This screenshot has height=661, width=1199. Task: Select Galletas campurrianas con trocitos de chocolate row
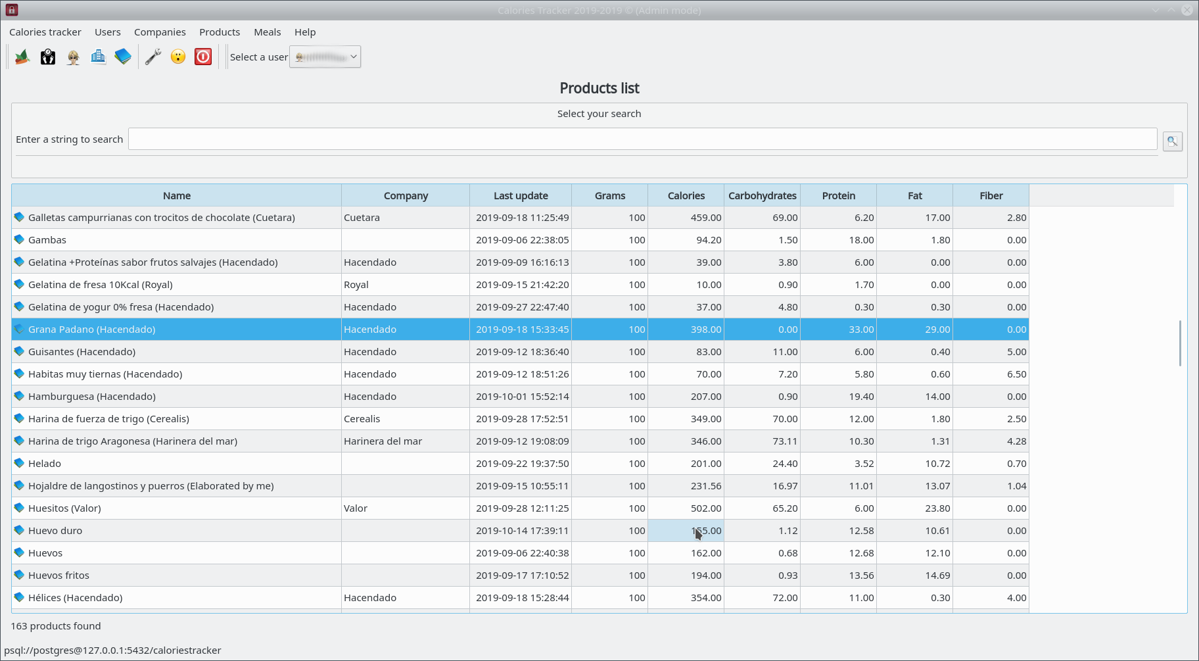point(521,217)
